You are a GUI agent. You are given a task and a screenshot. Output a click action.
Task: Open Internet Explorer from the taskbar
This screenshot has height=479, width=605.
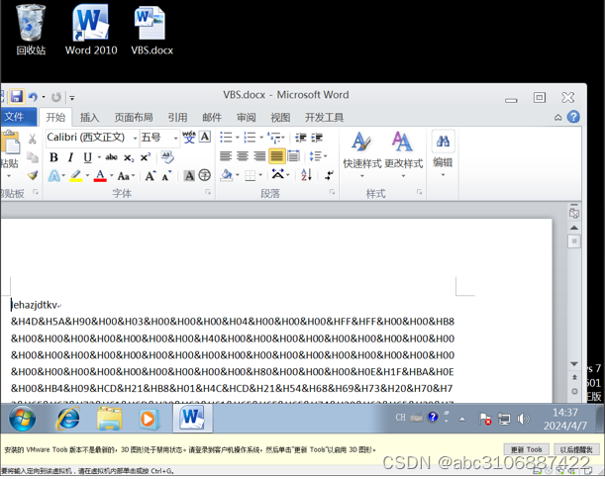pyautogui.click(x=68, y=419)
